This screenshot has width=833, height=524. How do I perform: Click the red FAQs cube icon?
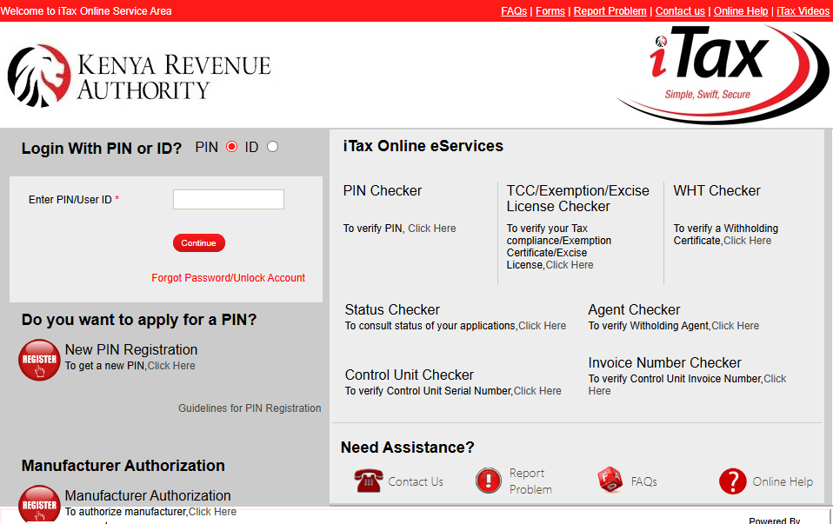(610, 481)
